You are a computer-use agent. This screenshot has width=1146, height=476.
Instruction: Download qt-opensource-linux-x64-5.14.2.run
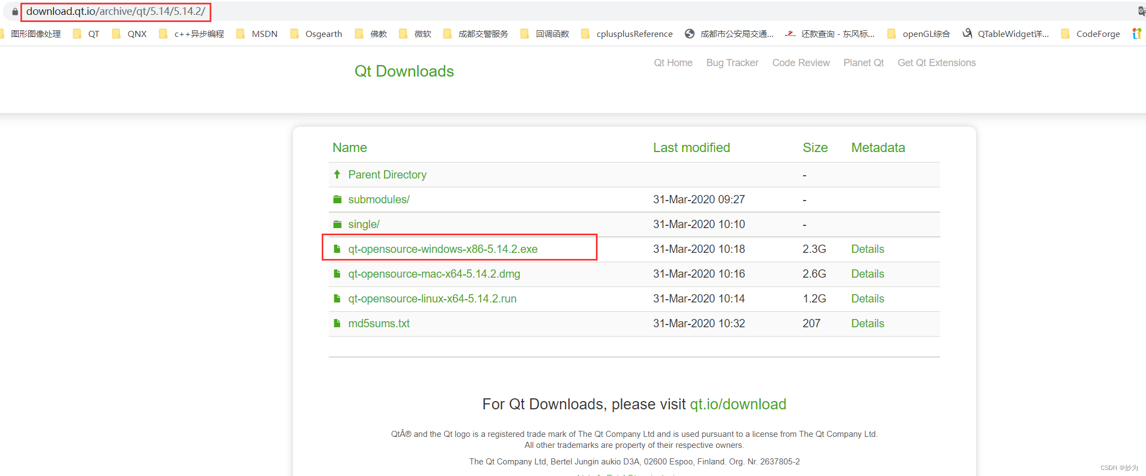[432, 299]
